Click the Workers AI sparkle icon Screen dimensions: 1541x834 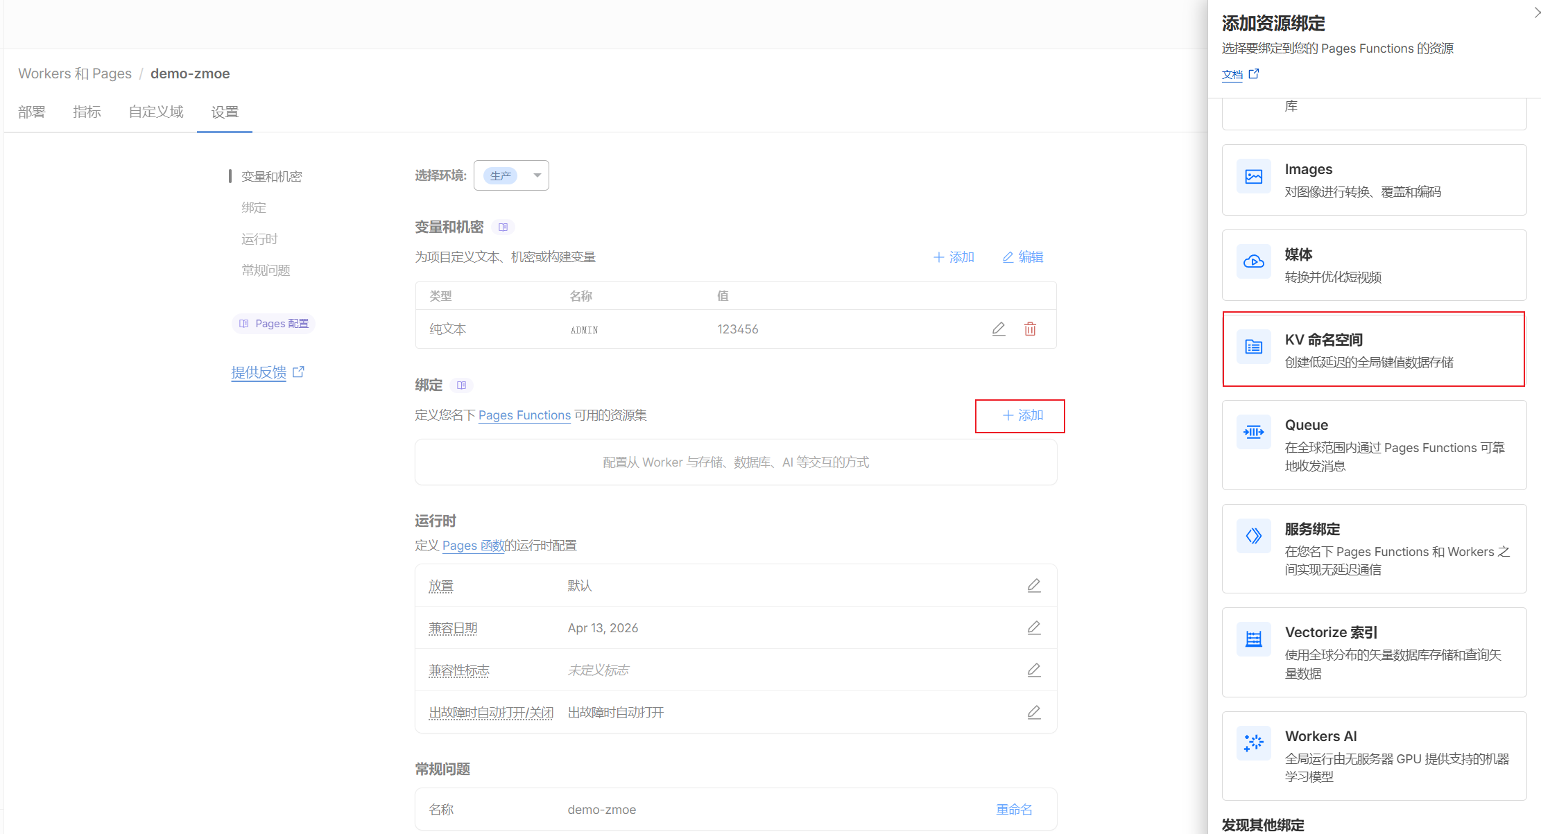tap(1253, 743)
